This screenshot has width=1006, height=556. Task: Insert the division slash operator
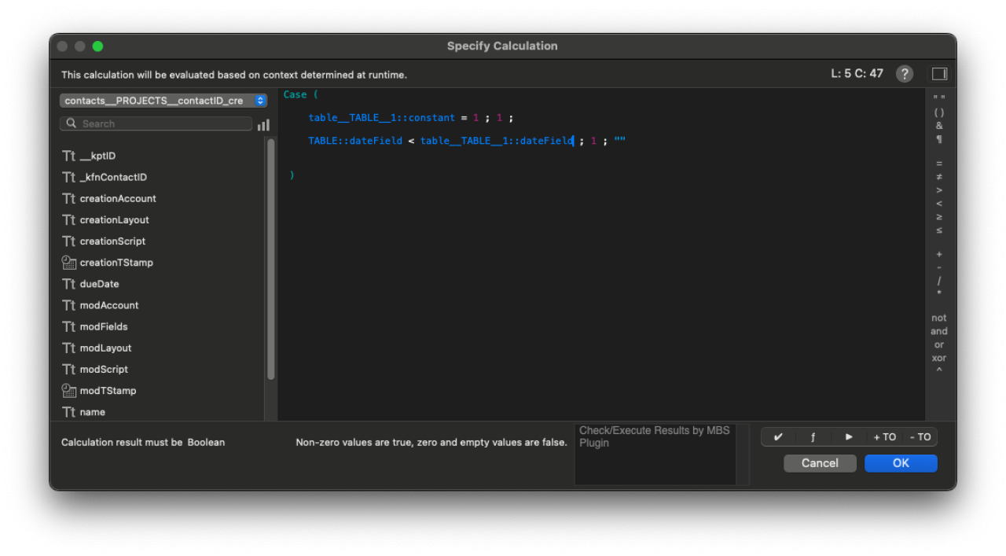tap(939, 281)
